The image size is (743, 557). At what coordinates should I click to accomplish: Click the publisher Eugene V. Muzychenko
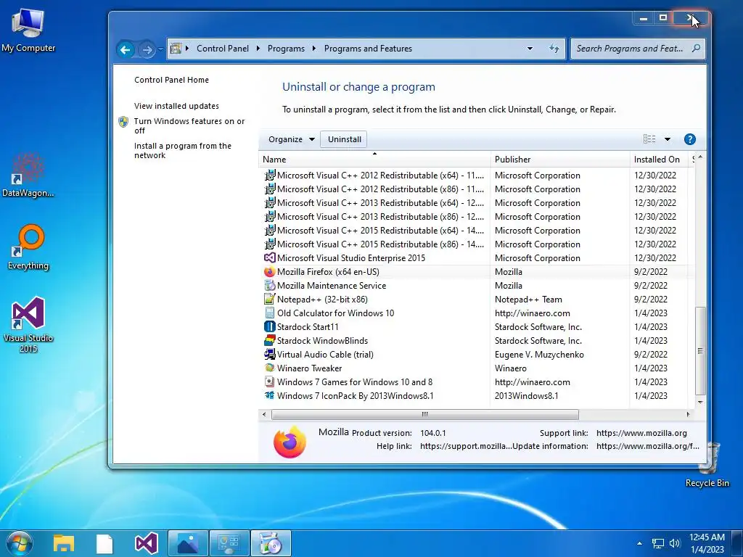539,354
